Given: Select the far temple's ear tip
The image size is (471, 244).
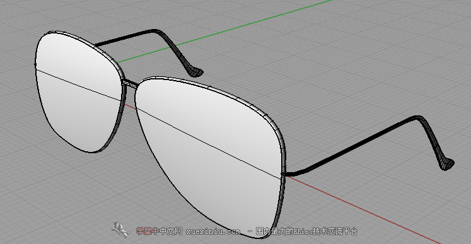Looking at the screenshot, I should 195,71.
